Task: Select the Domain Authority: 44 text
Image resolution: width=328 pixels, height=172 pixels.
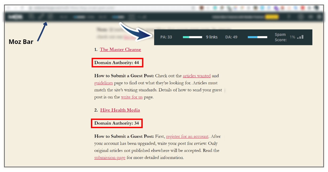Action: click(x=117, y=63)
